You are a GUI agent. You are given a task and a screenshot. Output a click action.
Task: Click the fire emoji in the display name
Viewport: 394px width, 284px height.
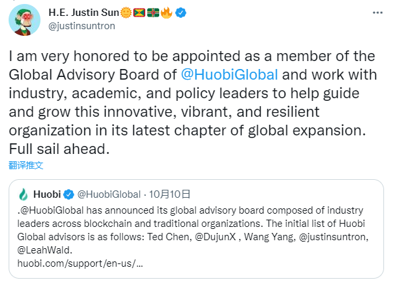coord(166,13)
